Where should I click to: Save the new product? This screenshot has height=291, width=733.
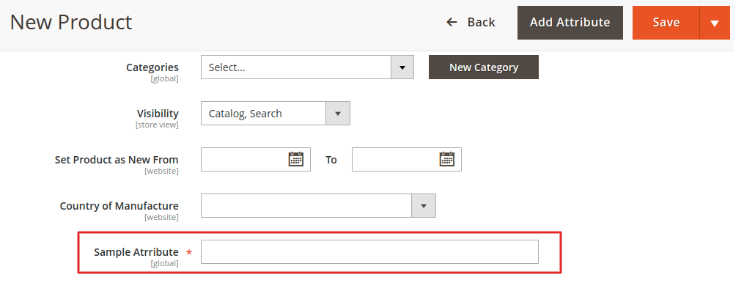tap(666, 23)
